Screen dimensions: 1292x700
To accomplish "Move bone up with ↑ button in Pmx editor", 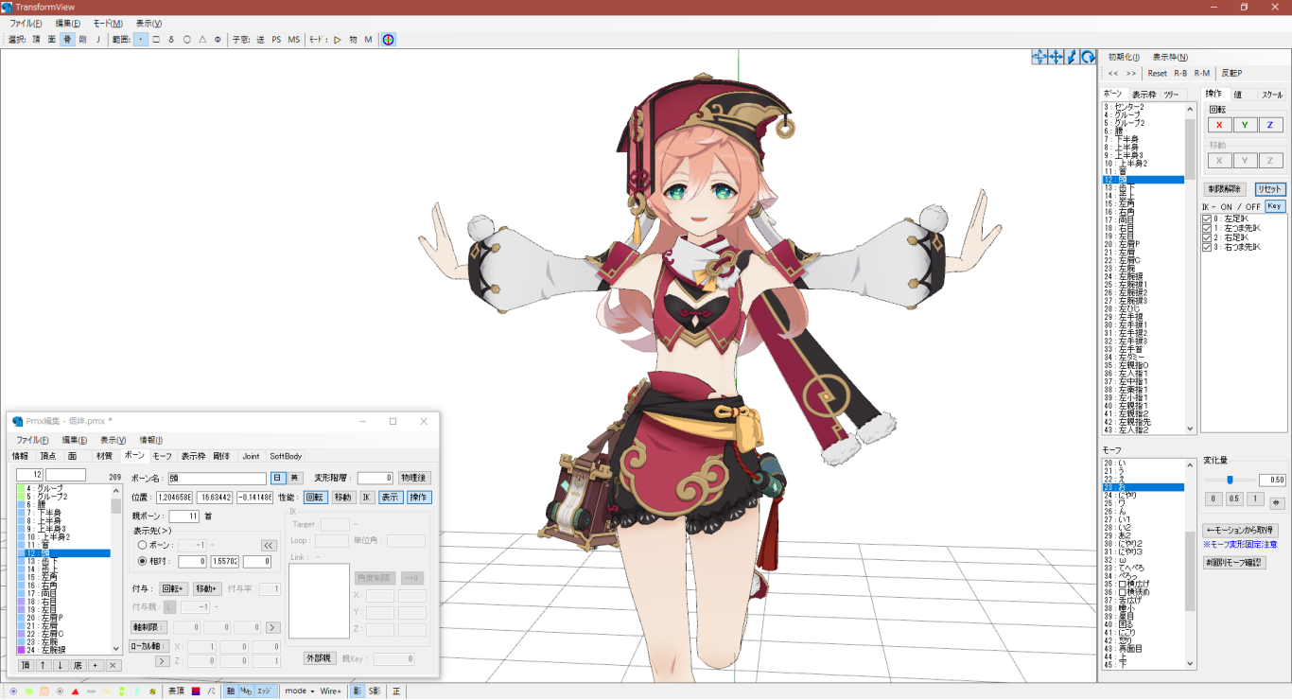I will 43,665.
